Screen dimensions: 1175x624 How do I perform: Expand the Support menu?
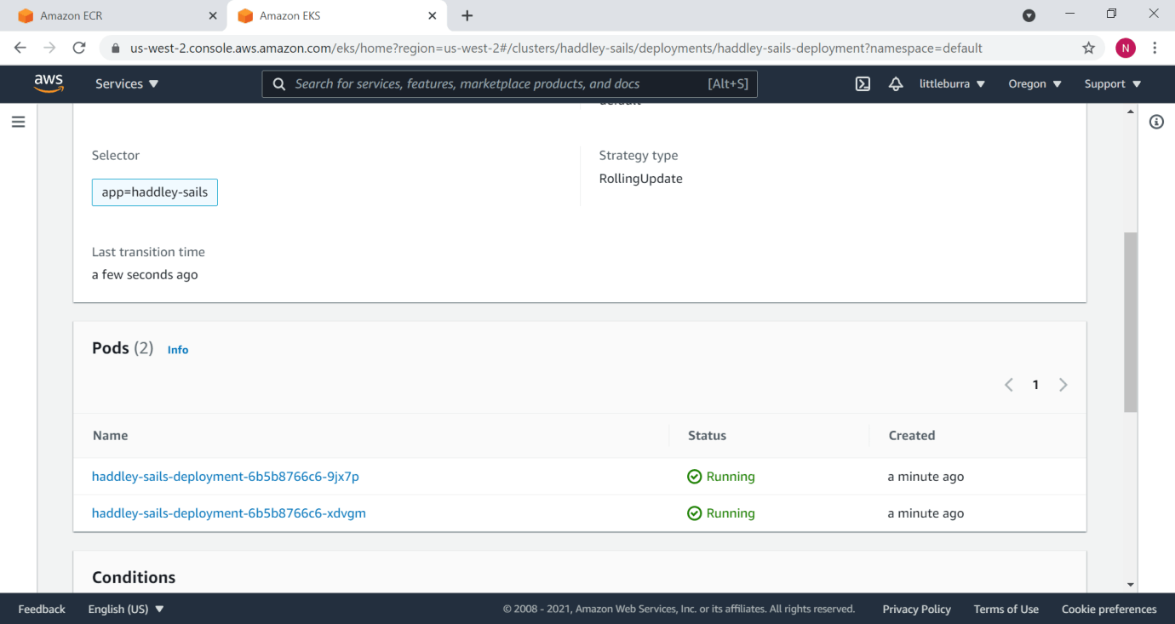[x=1112, y=83]
